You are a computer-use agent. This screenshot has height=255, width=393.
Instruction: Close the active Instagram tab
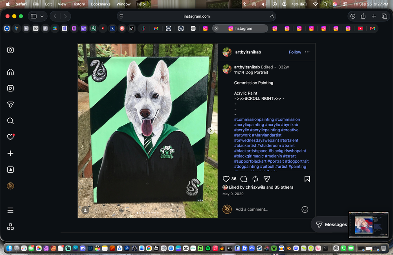216,29
